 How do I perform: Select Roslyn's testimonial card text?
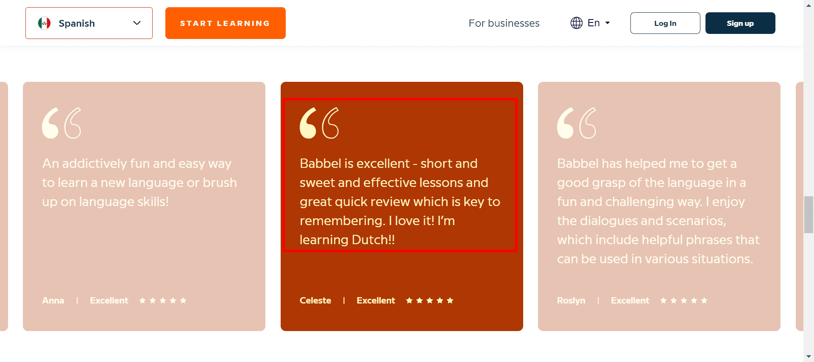pyautogui.click(x=658, y=211)
